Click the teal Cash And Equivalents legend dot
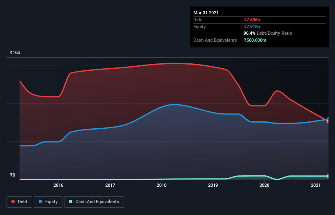The height and width of the screenshot is (215, 335). point(71,202)
